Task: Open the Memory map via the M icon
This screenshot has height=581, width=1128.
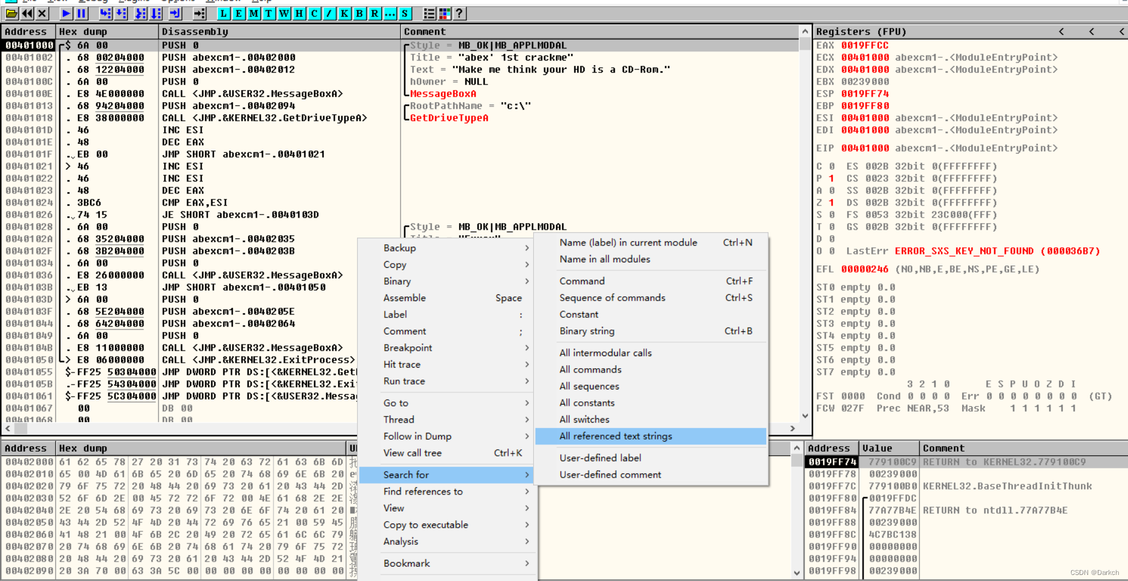Action: click(x=254, y=13)
